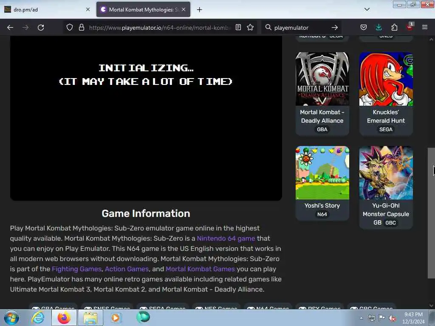
Task: Open Mortal Kombat - Deadly Alliance title link
Action: coord(322,116)
